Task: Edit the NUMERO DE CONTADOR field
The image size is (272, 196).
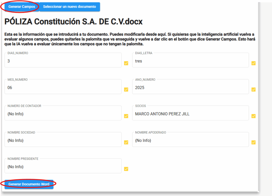Action: (63, 114)
